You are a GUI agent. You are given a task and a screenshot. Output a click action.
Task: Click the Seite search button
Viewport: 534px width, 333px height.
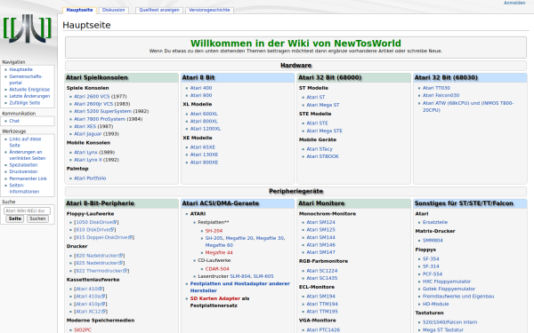coord(14,218)
